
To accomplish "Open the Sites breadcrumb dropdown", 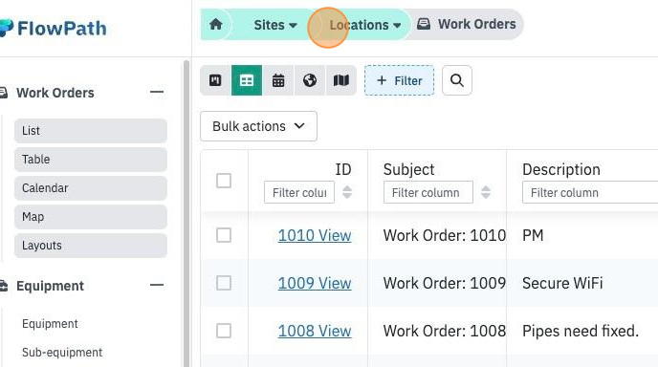I will [275, 25].
